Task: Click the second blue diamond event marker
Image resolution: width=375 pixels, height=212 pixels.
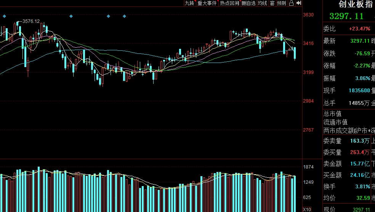Action: (71, 16)
